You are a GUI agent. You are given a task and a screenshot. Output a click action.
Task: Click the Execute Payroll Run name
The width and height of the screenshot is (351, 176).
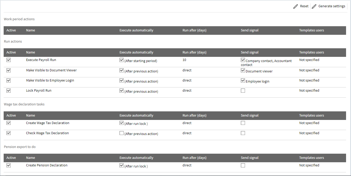(41, 60)
